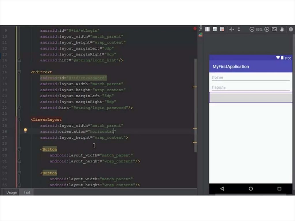Collapse the first Button tag at line 29
This screenshot has height=221, width=295.
[19, 149]
